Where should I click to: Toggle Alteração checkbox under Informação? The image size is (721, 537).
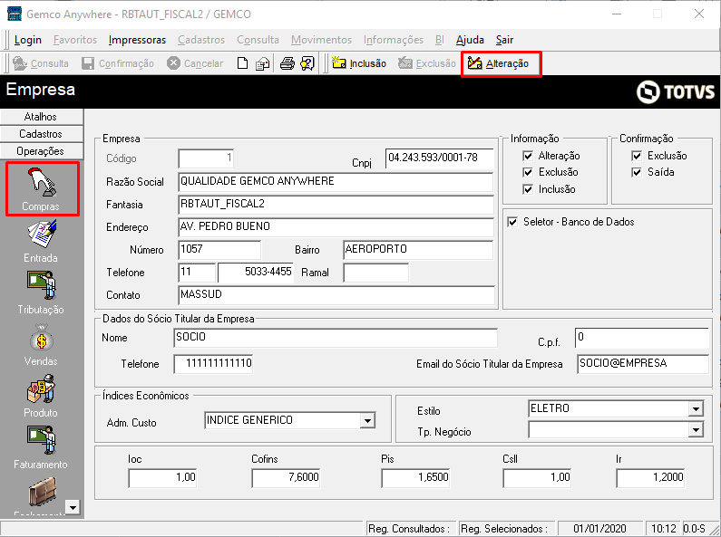528,156
